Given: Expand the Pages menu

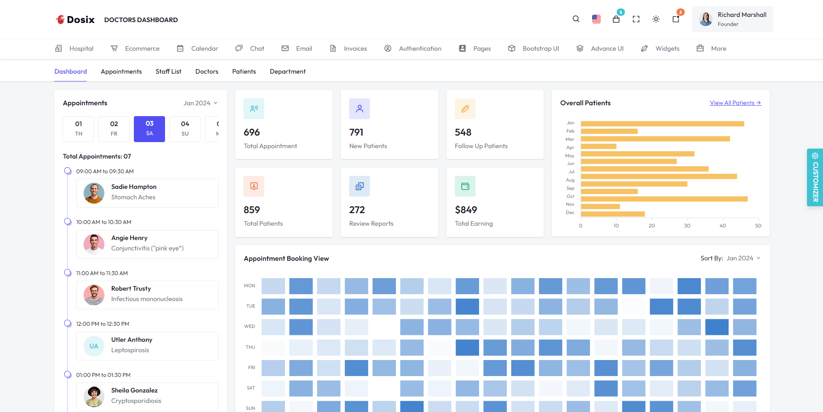Looking at the screenshot, I should [x=475, y=49].
